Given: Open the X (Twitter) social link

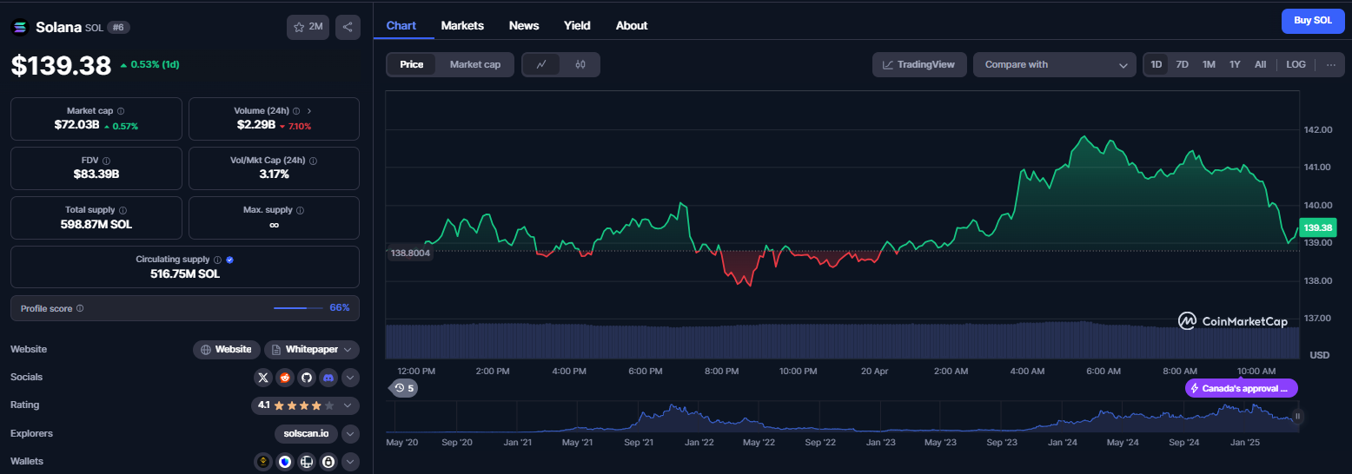Looking at the screenshot, I should pyautogui.click(x=264, y=378).
